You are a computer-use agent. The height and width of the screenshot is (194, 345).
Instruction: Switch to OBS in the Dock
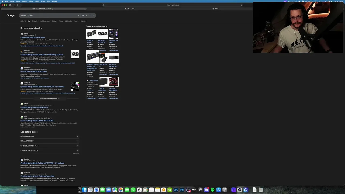(x=188, y=190)
